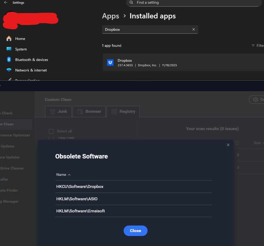Click the Network & internet Wi-Fi icon
The image size is (264, 246).
click(x=9, y=70)
